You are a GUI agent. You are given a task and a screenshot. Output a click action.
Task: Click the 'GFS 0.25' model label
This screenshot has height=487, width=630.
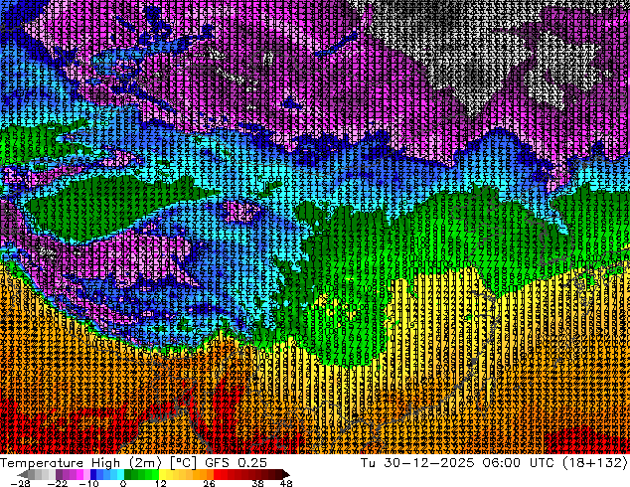(236, 463)
